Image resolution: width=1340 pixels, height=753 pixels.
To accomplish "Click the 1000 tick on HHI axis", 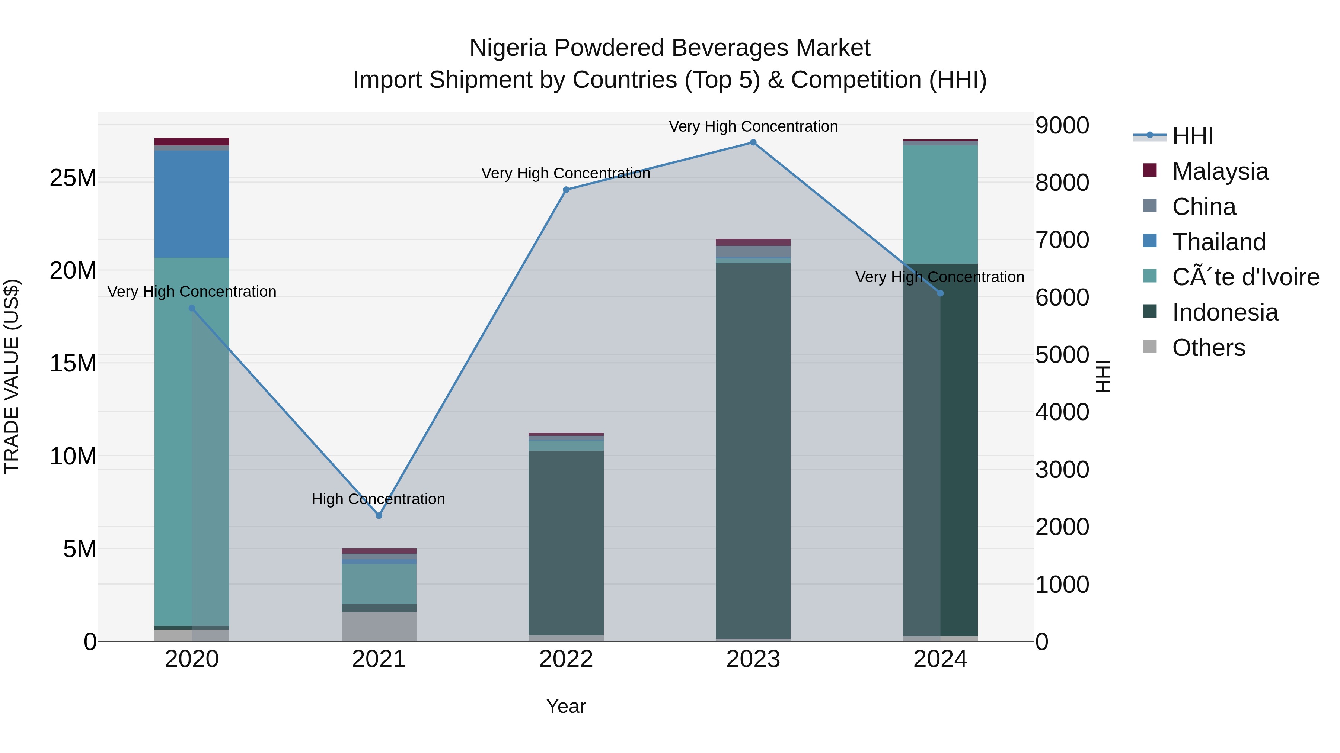I will pos(1062,585).
